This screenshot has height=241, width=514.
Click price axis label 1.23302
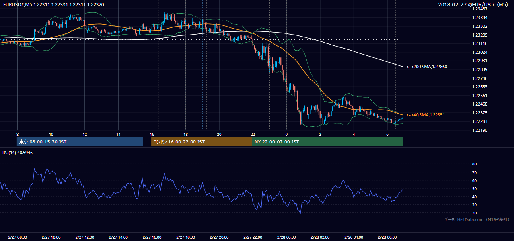(479, 27)
